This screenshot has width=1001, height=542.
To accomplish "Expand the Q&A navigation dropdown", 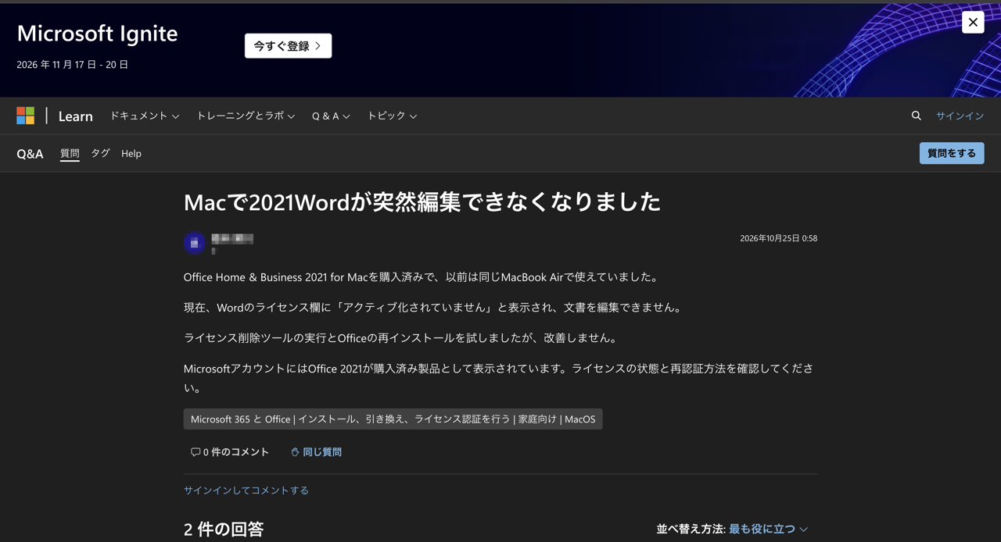I will pyautogui.click(x=331, y=116).
